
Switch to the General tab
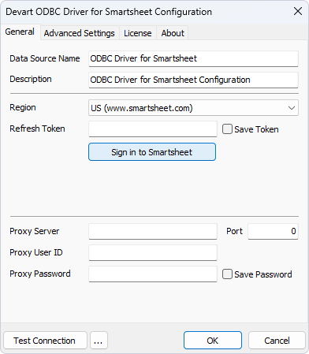pos(20,32)
